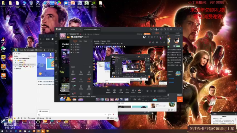Screen dimensions: 237x133
Task: Open the clipboard tool in toolbox top row
Action: pos(89,72)
